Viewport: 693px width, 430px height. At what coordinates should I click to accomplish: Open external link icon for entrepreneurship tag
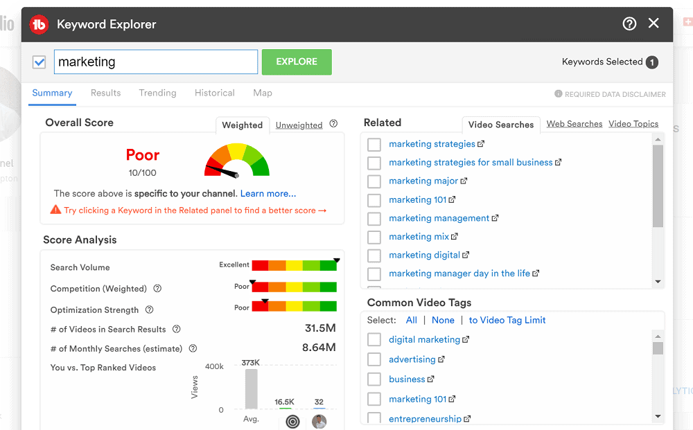click(467, 418)
